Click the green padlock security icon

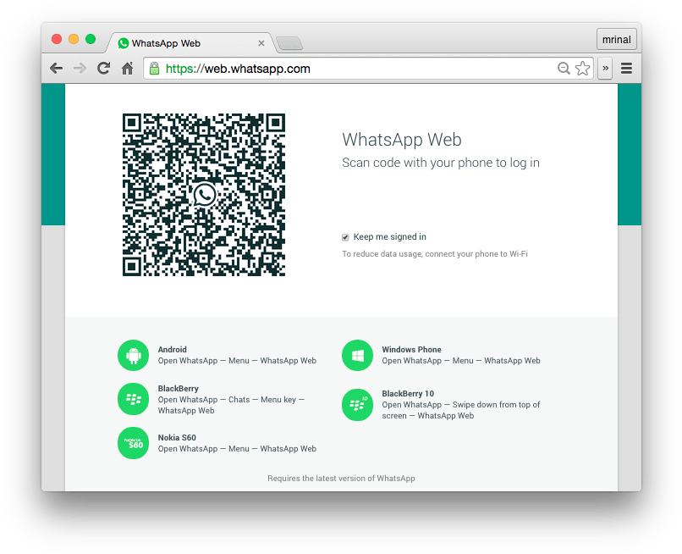(154, 69)
